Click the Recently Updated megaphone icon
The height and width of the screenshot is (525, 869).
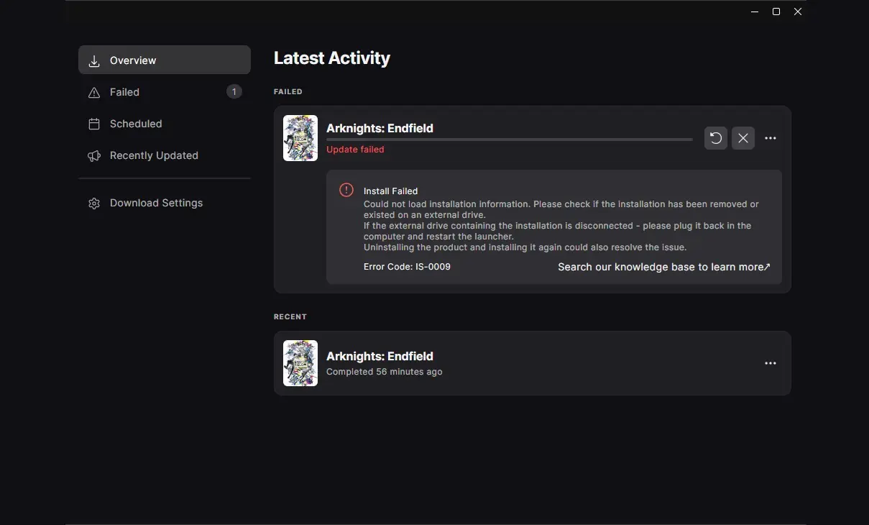[x=94, y=156]
